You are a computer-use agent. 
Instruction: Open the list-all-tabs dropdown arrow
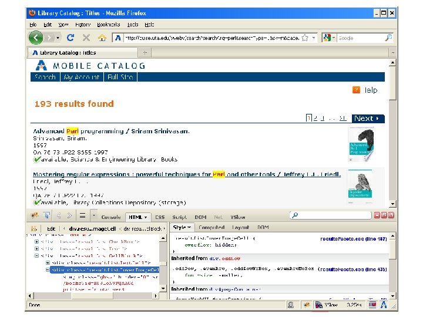coord(393,53)
